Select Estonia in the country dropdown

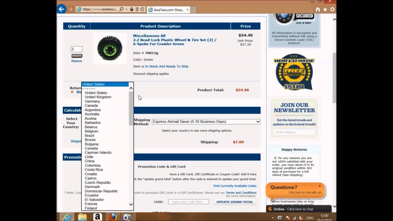(x=91, y=204)
